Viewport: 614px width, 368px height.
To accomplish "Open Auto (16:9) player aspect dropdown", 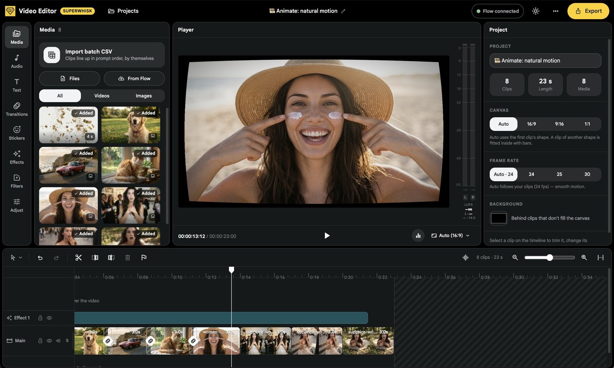I will point(451,236).
